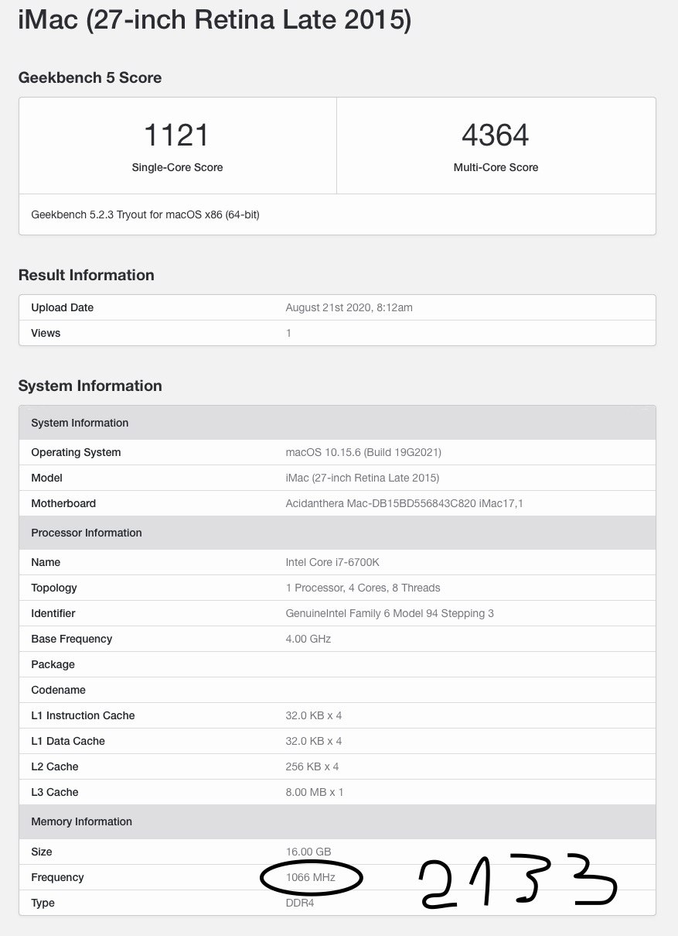
Task: Click the Upload Date row label
Action: click(62, 307)
